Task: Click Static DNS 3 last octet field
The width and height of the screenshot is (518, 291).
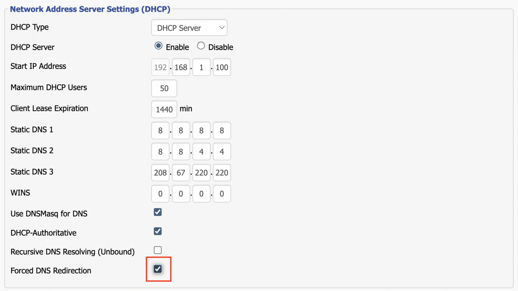Action: (222, 173)
